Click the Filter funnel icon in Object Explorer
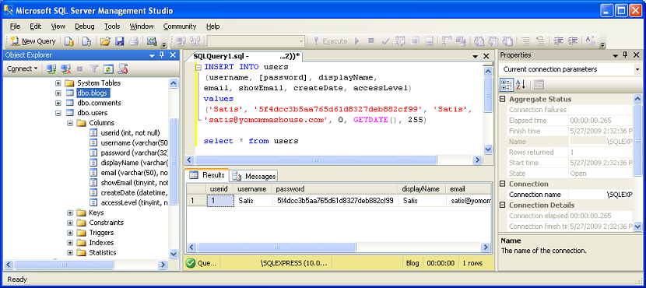 [x=94, y=68]
